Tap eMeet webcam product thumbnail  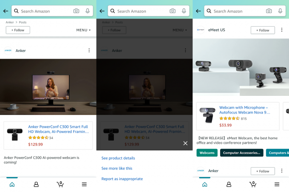click(x=207, y=115)
